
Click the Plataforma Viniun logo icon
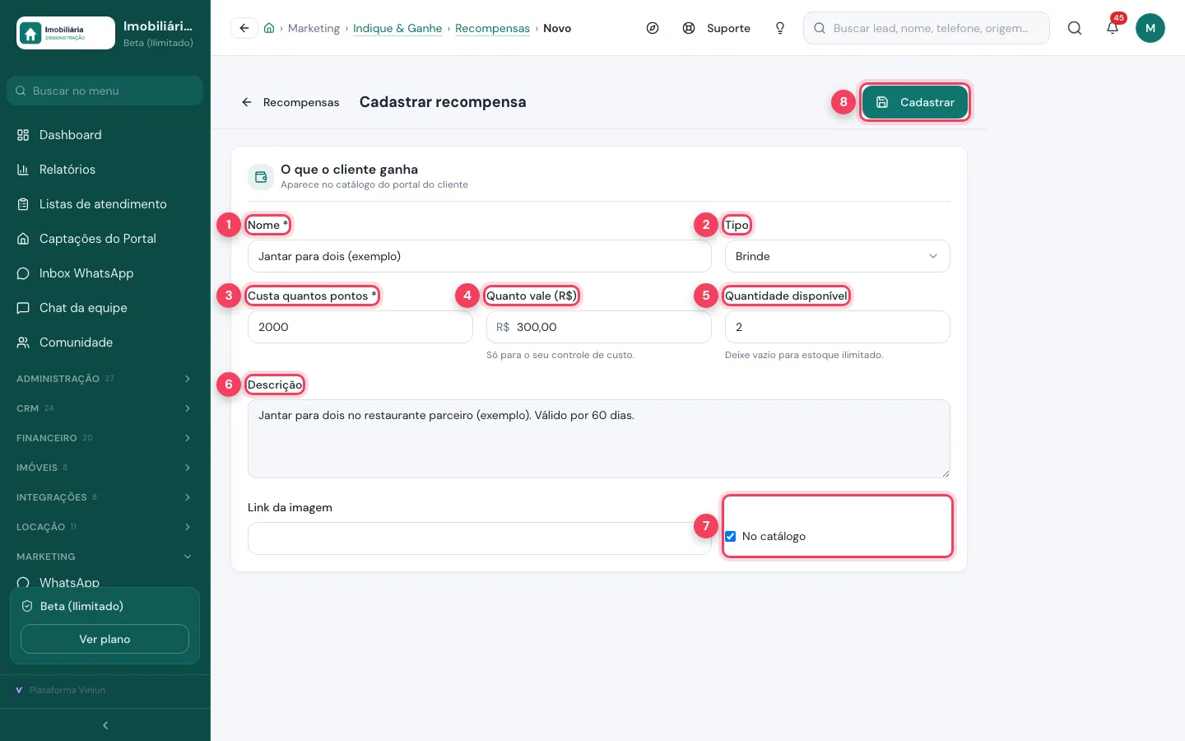pyautogui.click(x=19, y=690)
